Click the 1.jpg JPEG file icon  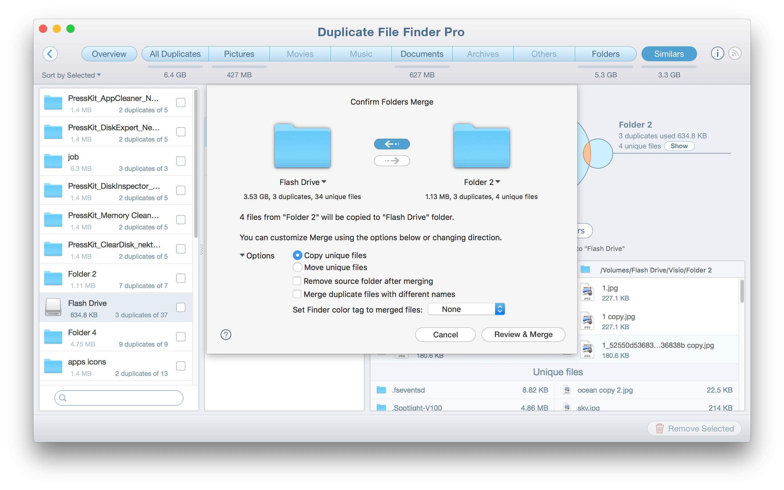587,292
